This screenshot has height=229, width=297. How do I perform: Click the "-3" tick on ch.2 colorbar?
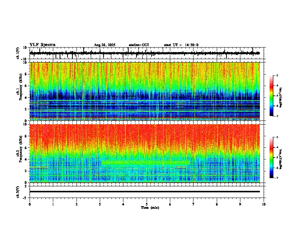276,137
